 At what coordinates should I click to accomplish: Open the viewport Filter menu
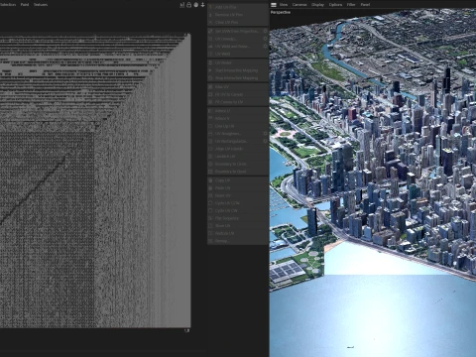pos(351,5)
